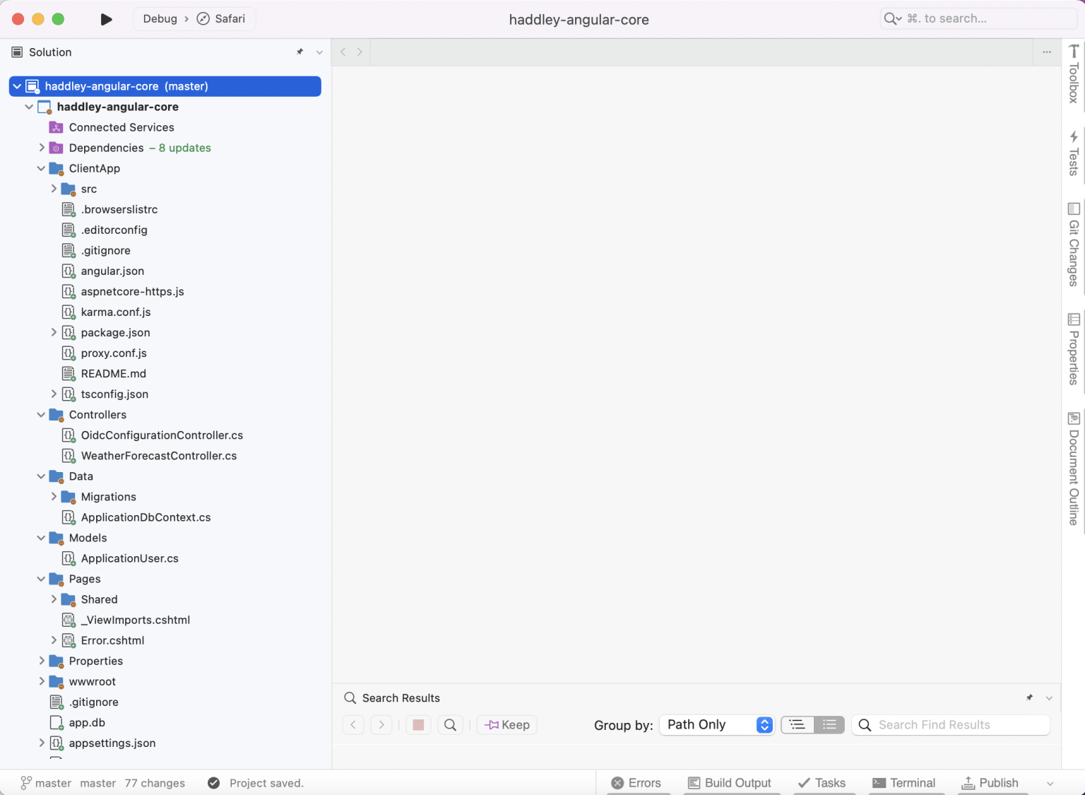
Task: Switch results to flat list layout
Action: click(829, 724)
